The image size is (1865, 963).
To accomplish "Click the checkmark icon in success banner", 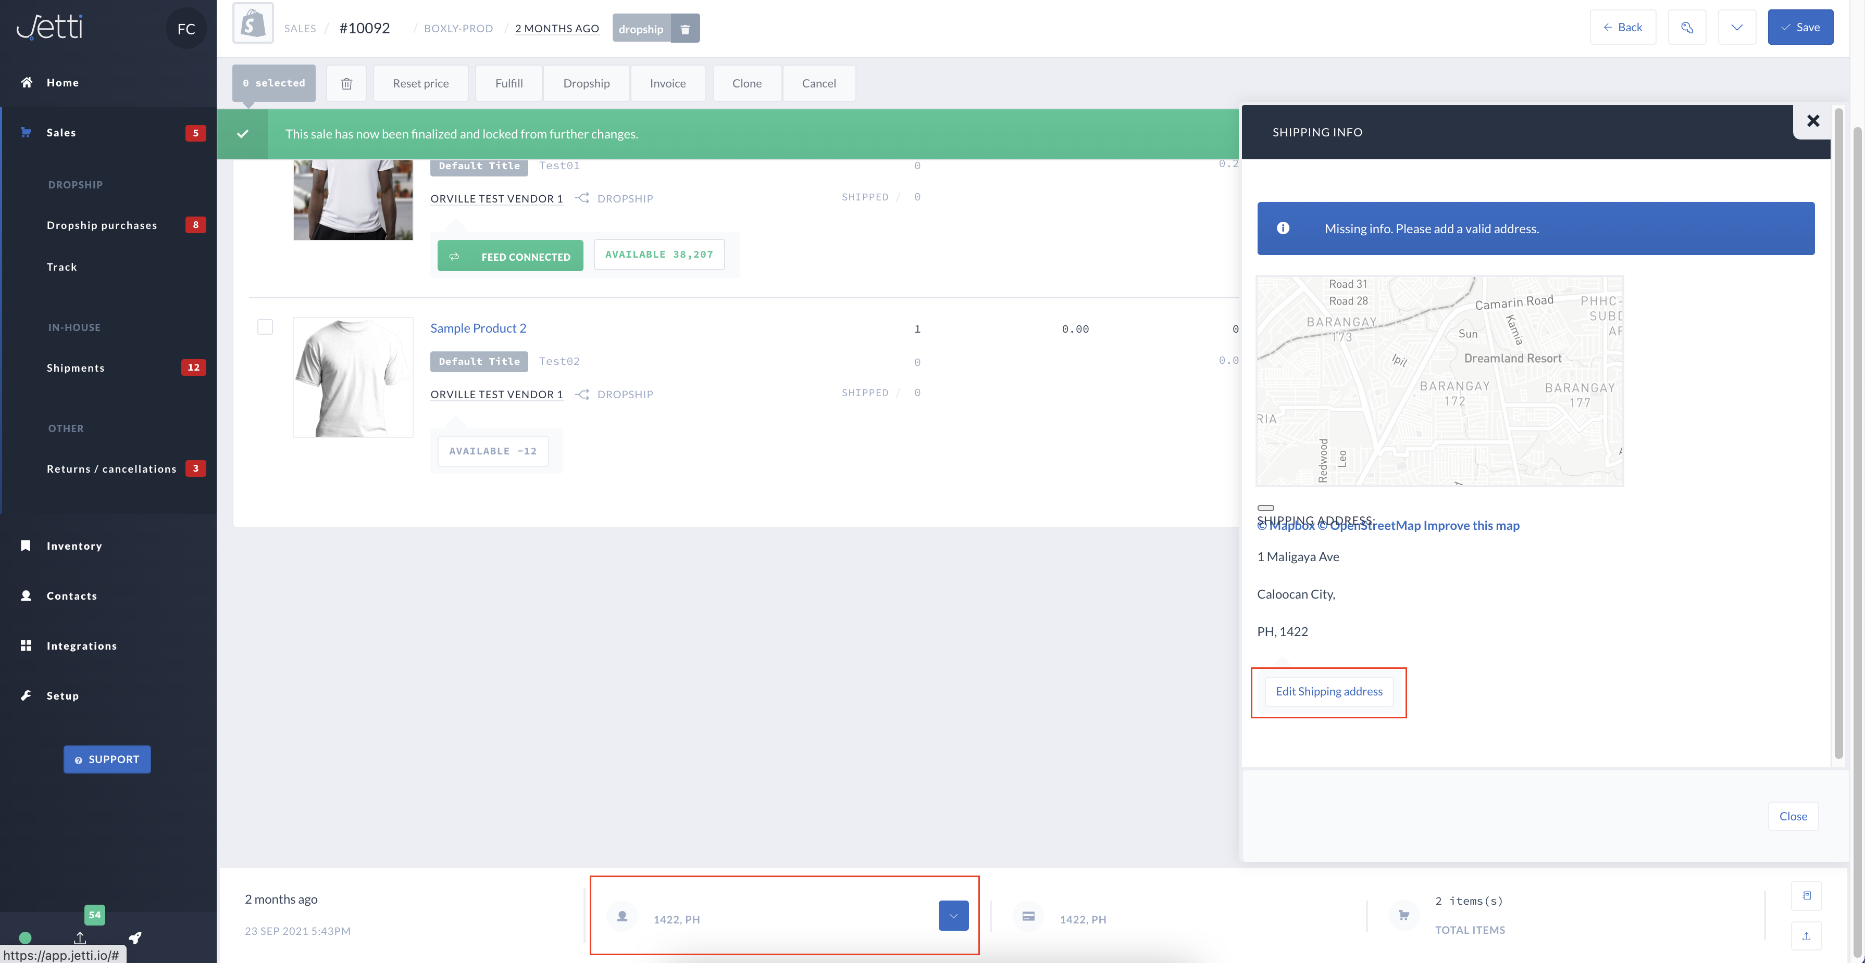I will tap(243, 134).
